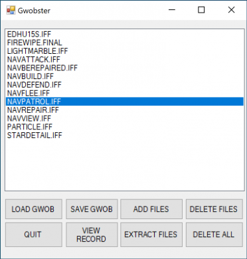Maximize the Gwobster window
247x259 pixels.
click(201, 10)
